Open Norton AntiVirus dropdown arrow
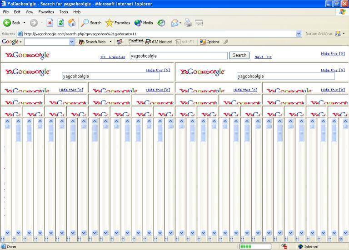The image size is (349, 250). tap(344, 34)
